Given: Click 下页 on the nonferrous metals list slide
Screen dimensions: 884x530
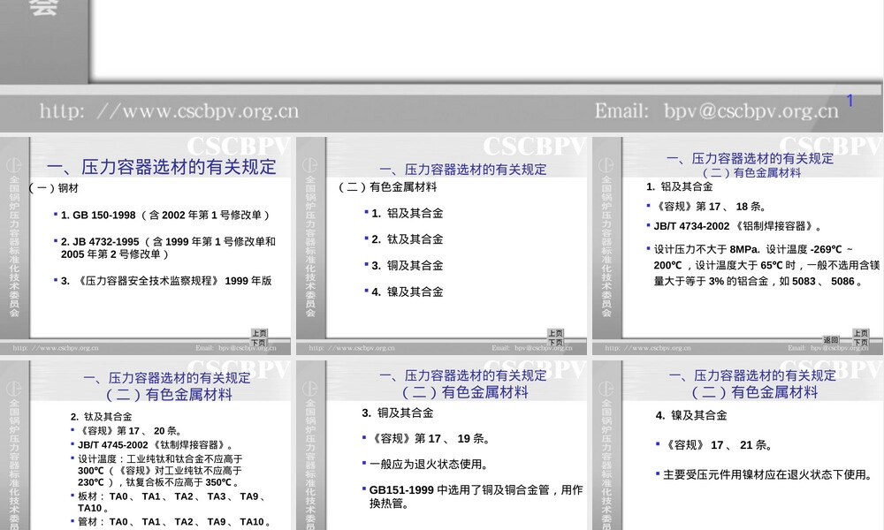Looking at the screenshot, I should 555,343.
